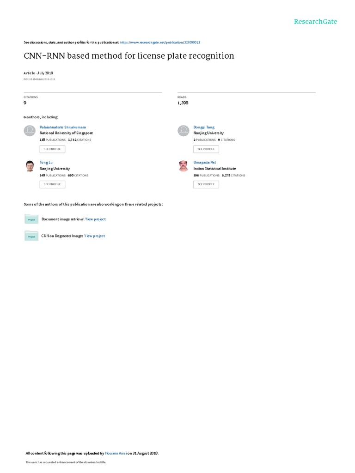Open Umapada Pal author name link
The width and height of the screenshot is (355, 473).
(205, 163)
